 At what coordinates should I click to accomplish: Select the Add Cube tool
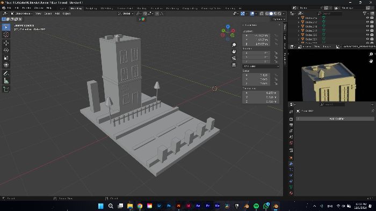click(x=6, y=90)
